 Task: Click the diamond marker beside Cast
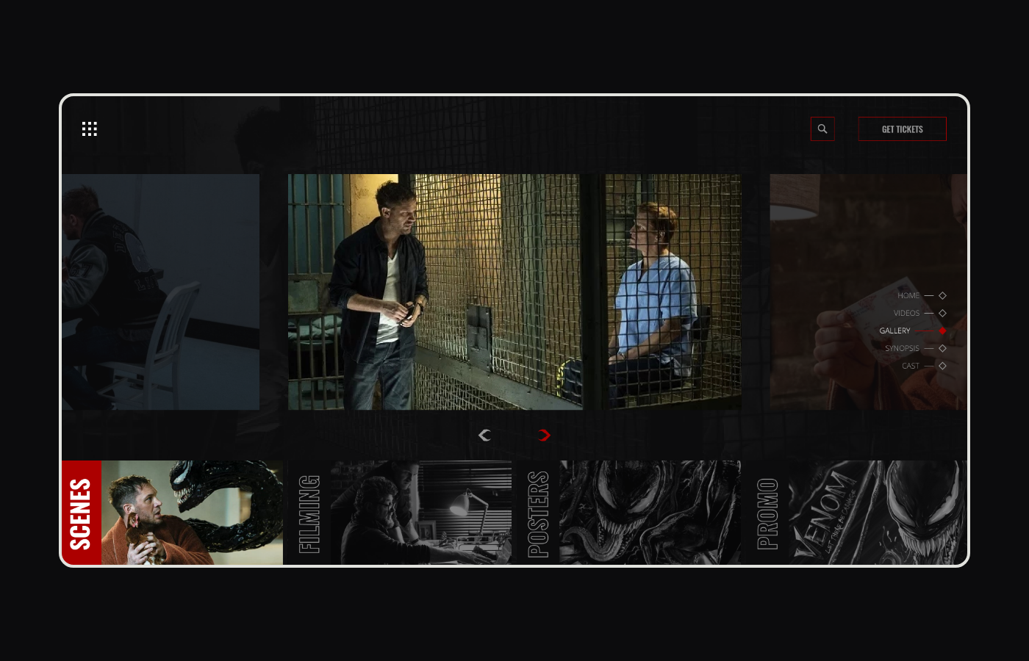pos(942,366)
